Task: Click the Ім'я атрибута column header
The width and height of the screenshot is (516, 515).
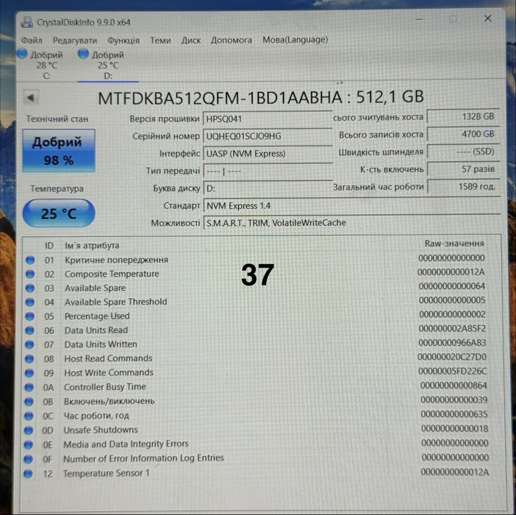Action: 92,245
